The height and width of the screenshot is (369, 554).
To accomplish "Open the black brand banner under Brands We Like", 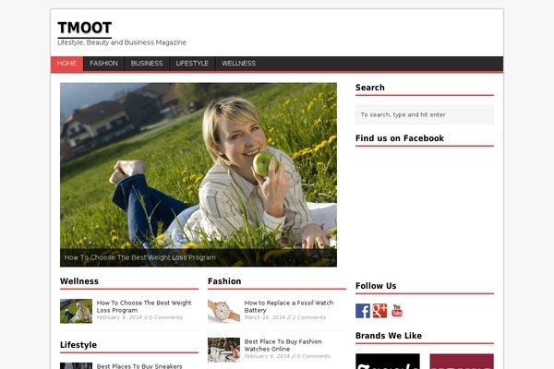I will tap(388, 362).
